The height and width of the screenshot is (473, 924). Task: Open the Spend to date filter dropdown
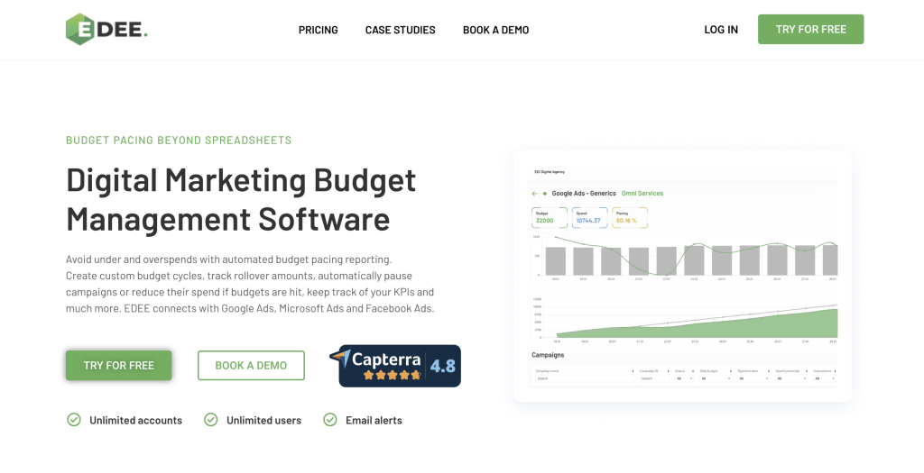point(753,378)
